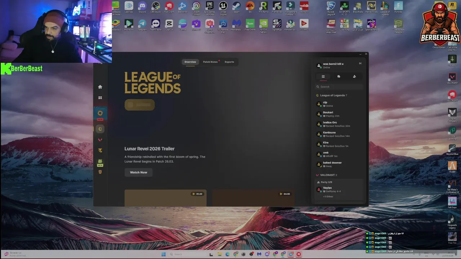The image size is (461, 259).
Task: Open the Steam desktop shortcut
Action: (x=237, y=7)
